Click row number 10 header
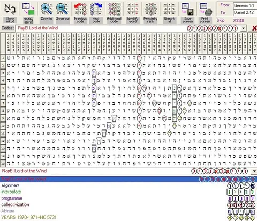The width and height of the screenshot is (257, 221). pyautogui.click(x=3, y=126)
